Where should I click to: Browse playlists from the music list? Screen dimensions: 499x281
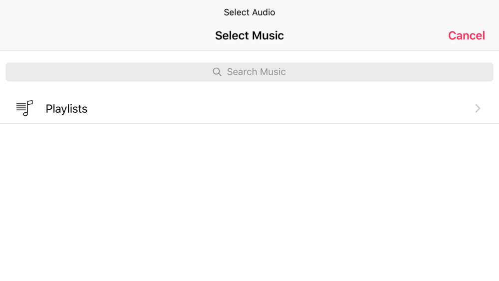click(x=249, y=108)
